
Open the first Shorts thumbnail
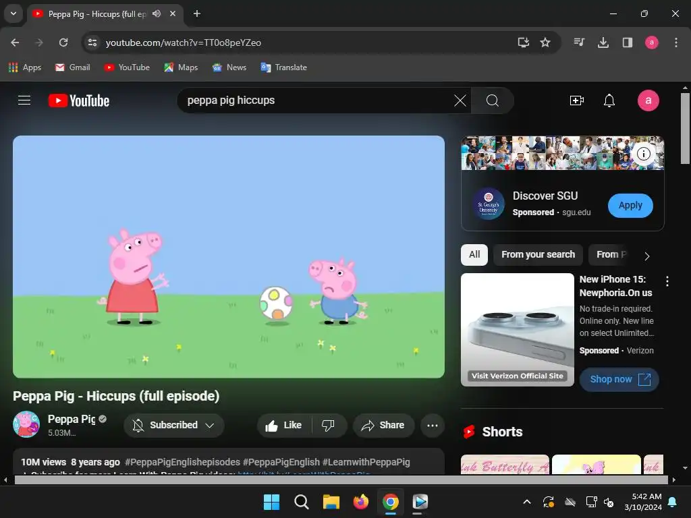[505, 465]
